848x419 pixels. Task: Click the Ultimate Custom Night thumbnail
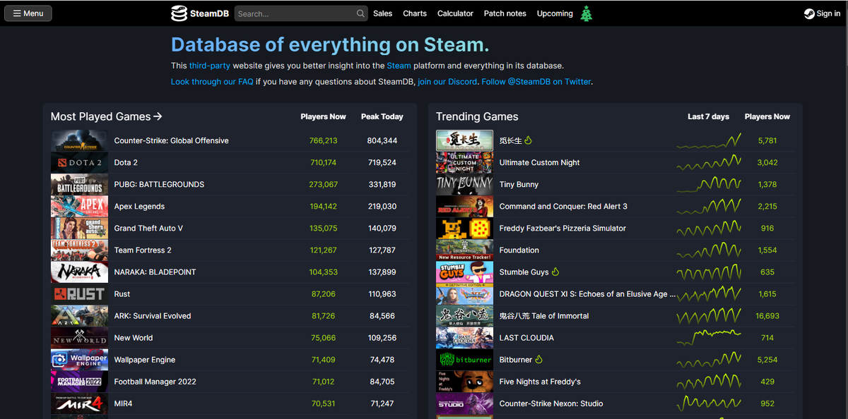[464, 162]
